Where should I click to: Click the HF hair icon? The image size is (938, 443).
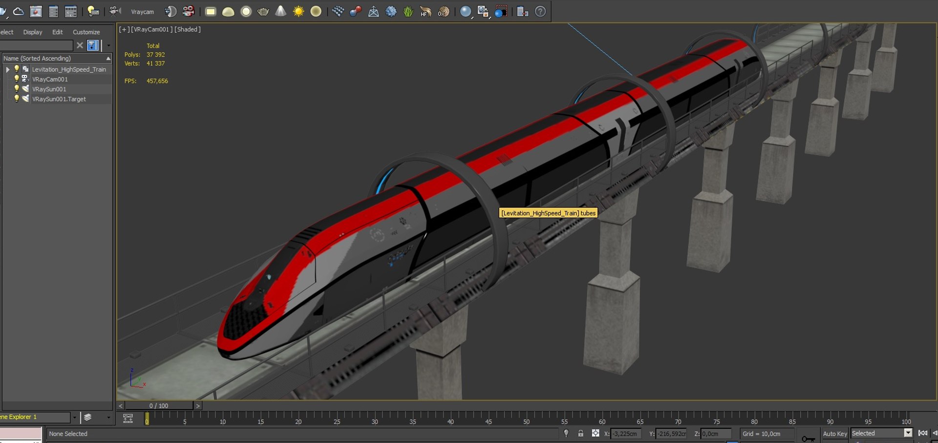pos(426,11)
